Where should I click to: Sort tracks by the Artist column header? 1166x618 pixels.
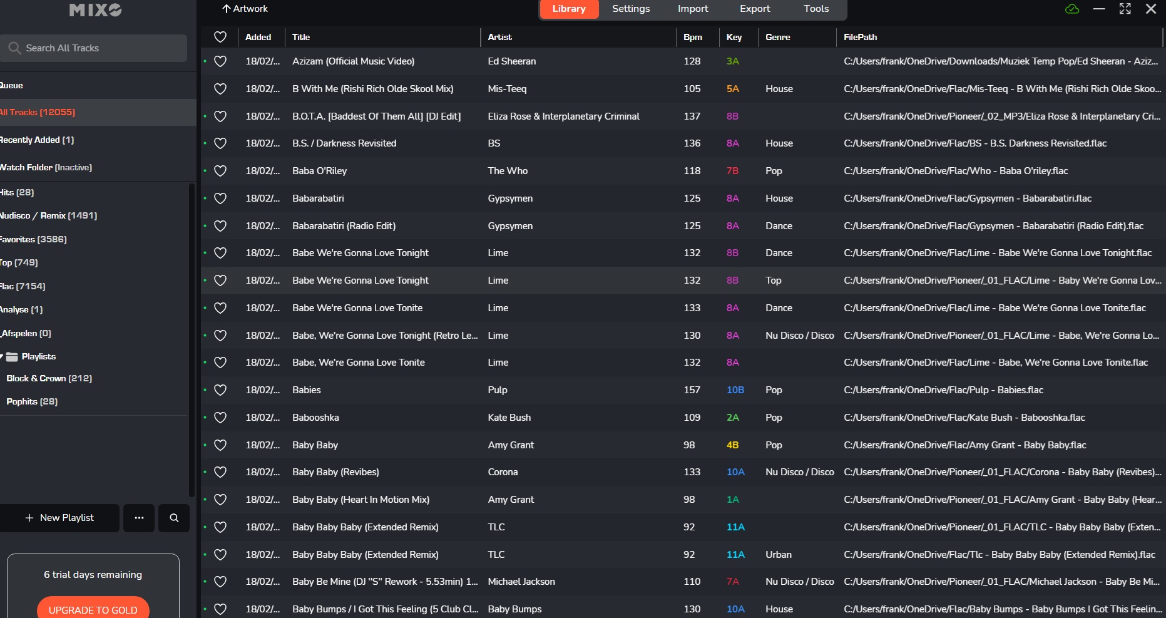500,37
